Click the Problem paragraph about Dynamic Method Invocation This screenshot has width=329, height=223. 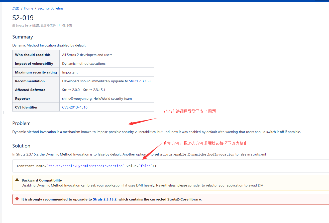click(x=156, y=132)
